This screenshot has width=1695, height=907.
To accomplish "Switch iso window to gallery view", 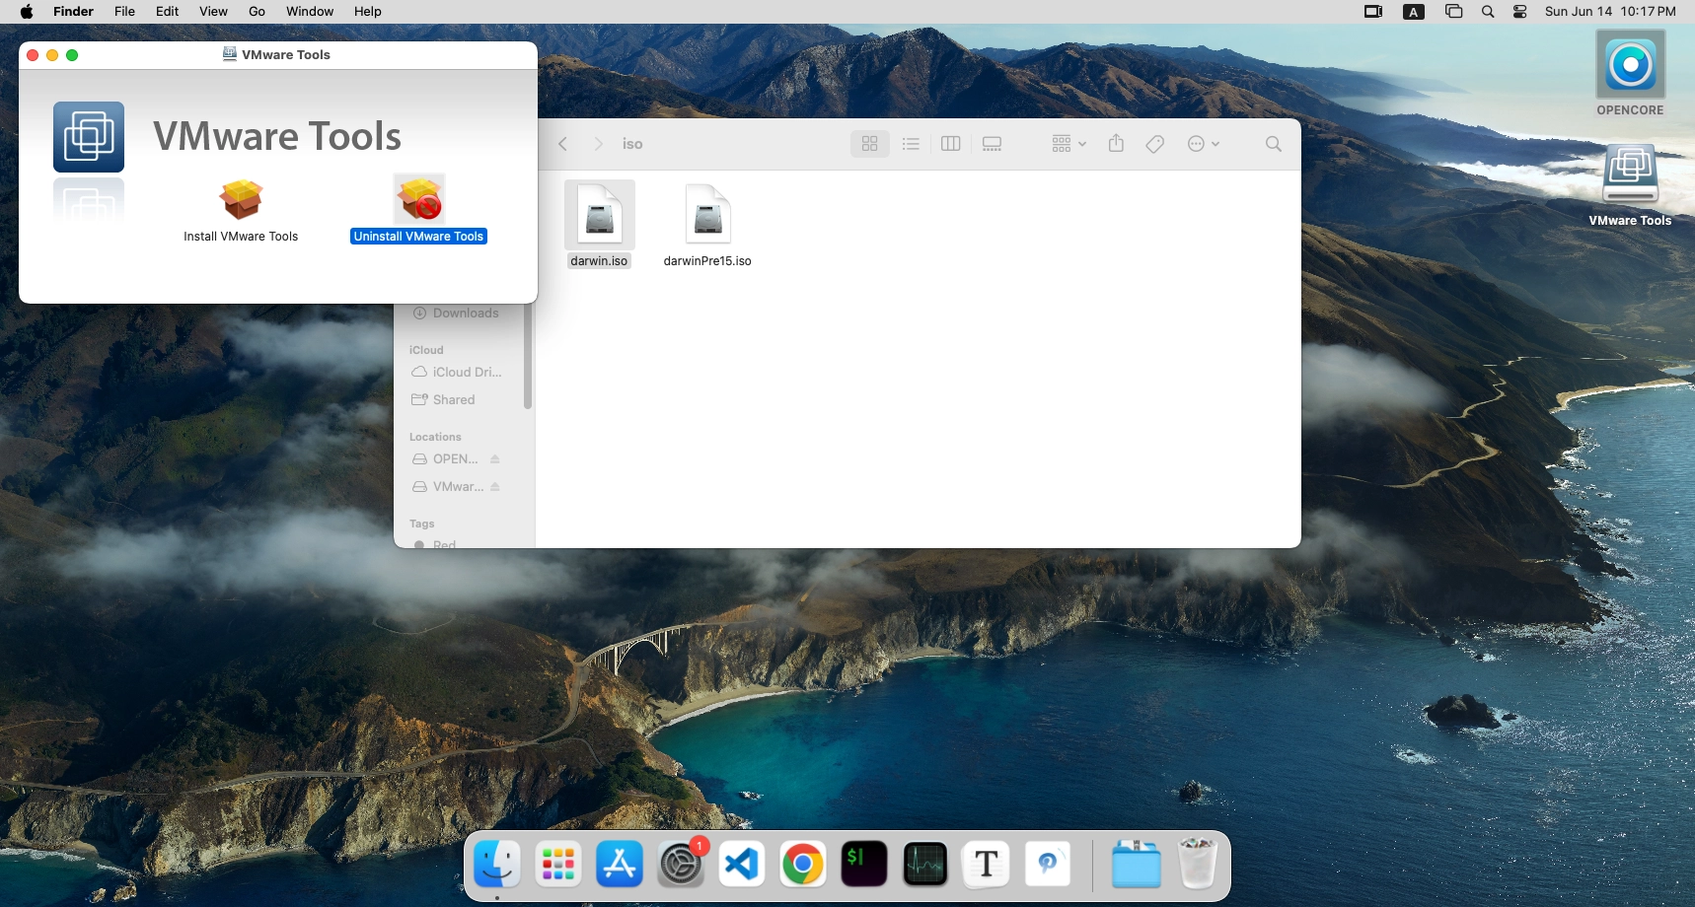I will coord(993,144).
